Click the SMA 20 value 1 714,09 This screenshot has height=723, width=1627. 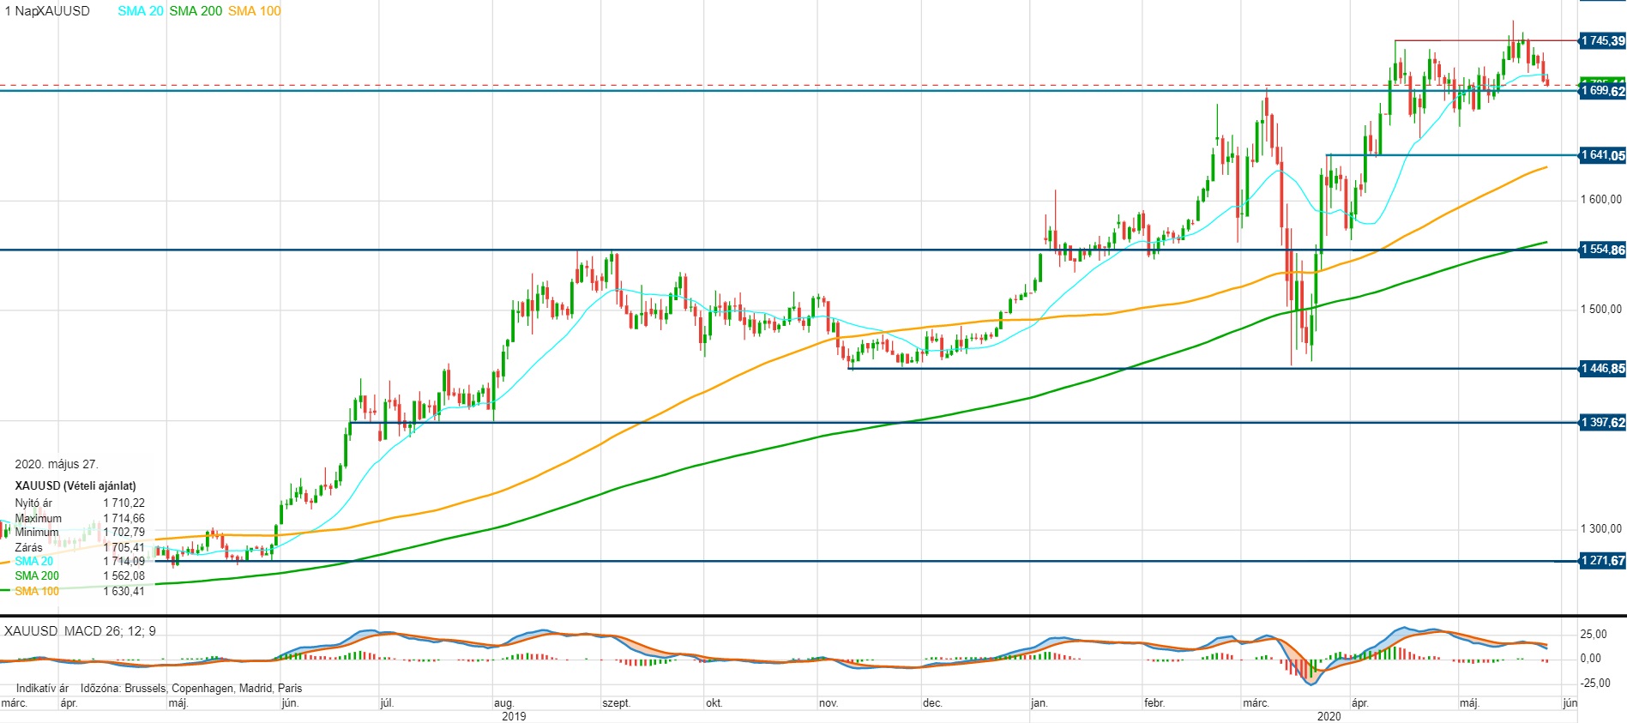click(124, 562)
